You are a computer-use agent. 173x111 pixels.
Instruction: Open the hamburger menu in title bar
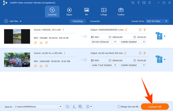(x=149, y=3)
